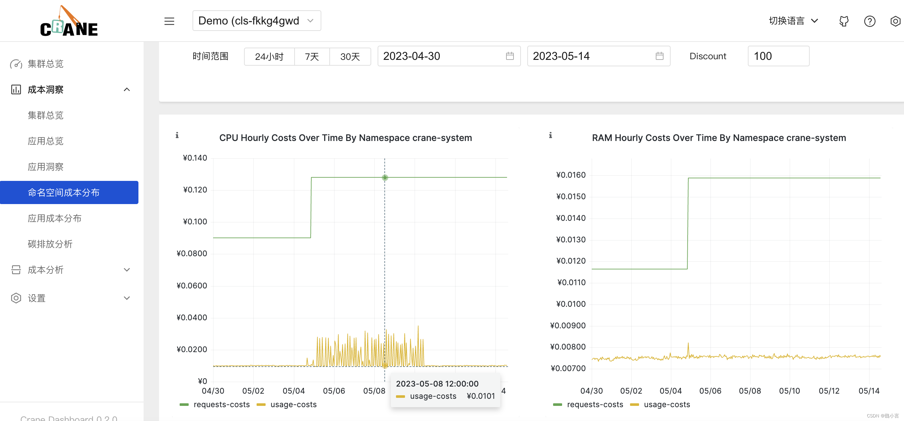
Task: Open end date calendar icon for 2023-05-14
Action: [x=659, y=56]
